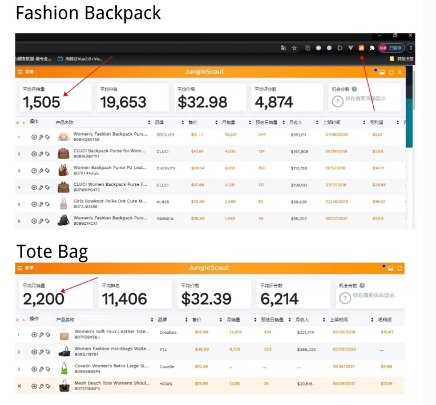Click the pin icon in the YTL row
The width and height of the screenshot is (436, 405).
pyautogui.click(x=41, y=352)
